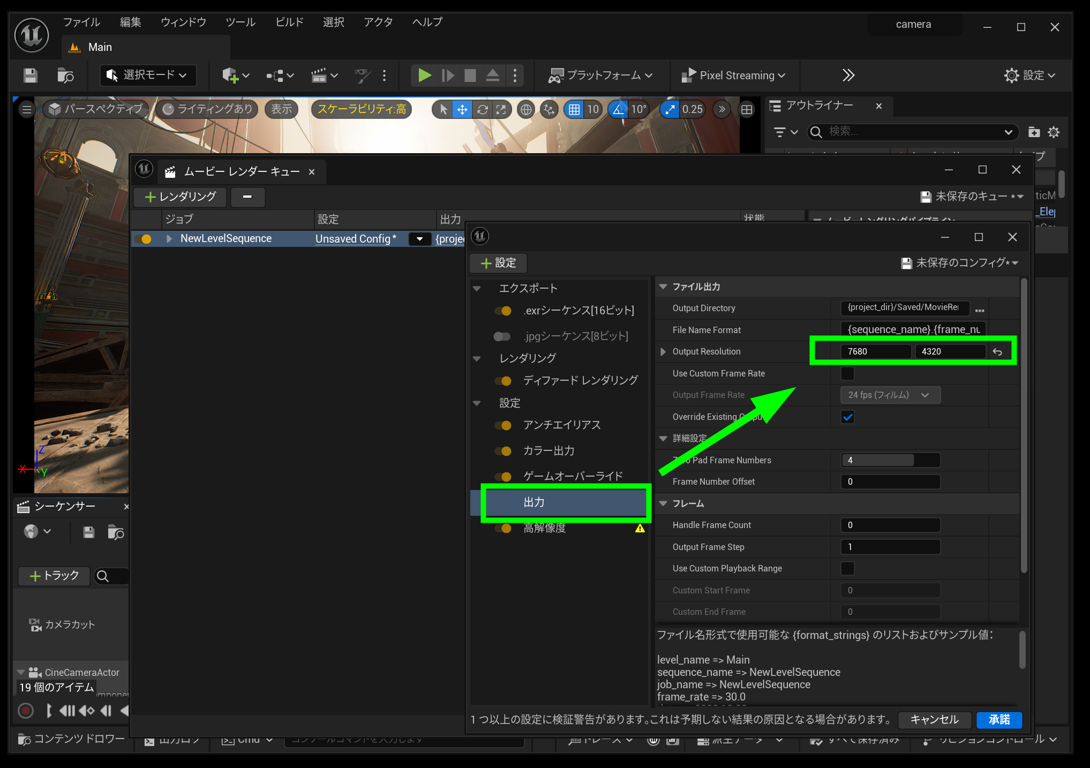Click the キャンセル cancel button

tap(934, 720)
